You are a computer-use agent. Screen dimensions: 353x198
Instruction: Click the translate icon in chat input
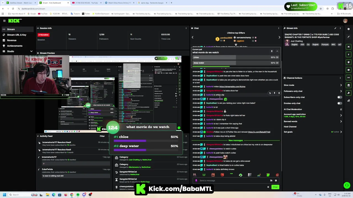pos(271,181)
